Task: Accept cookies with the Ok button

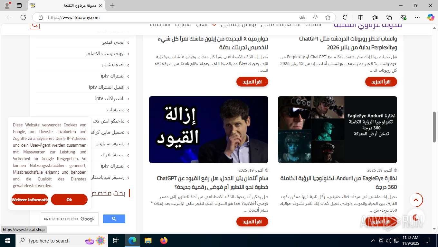Action: (69, 200)
